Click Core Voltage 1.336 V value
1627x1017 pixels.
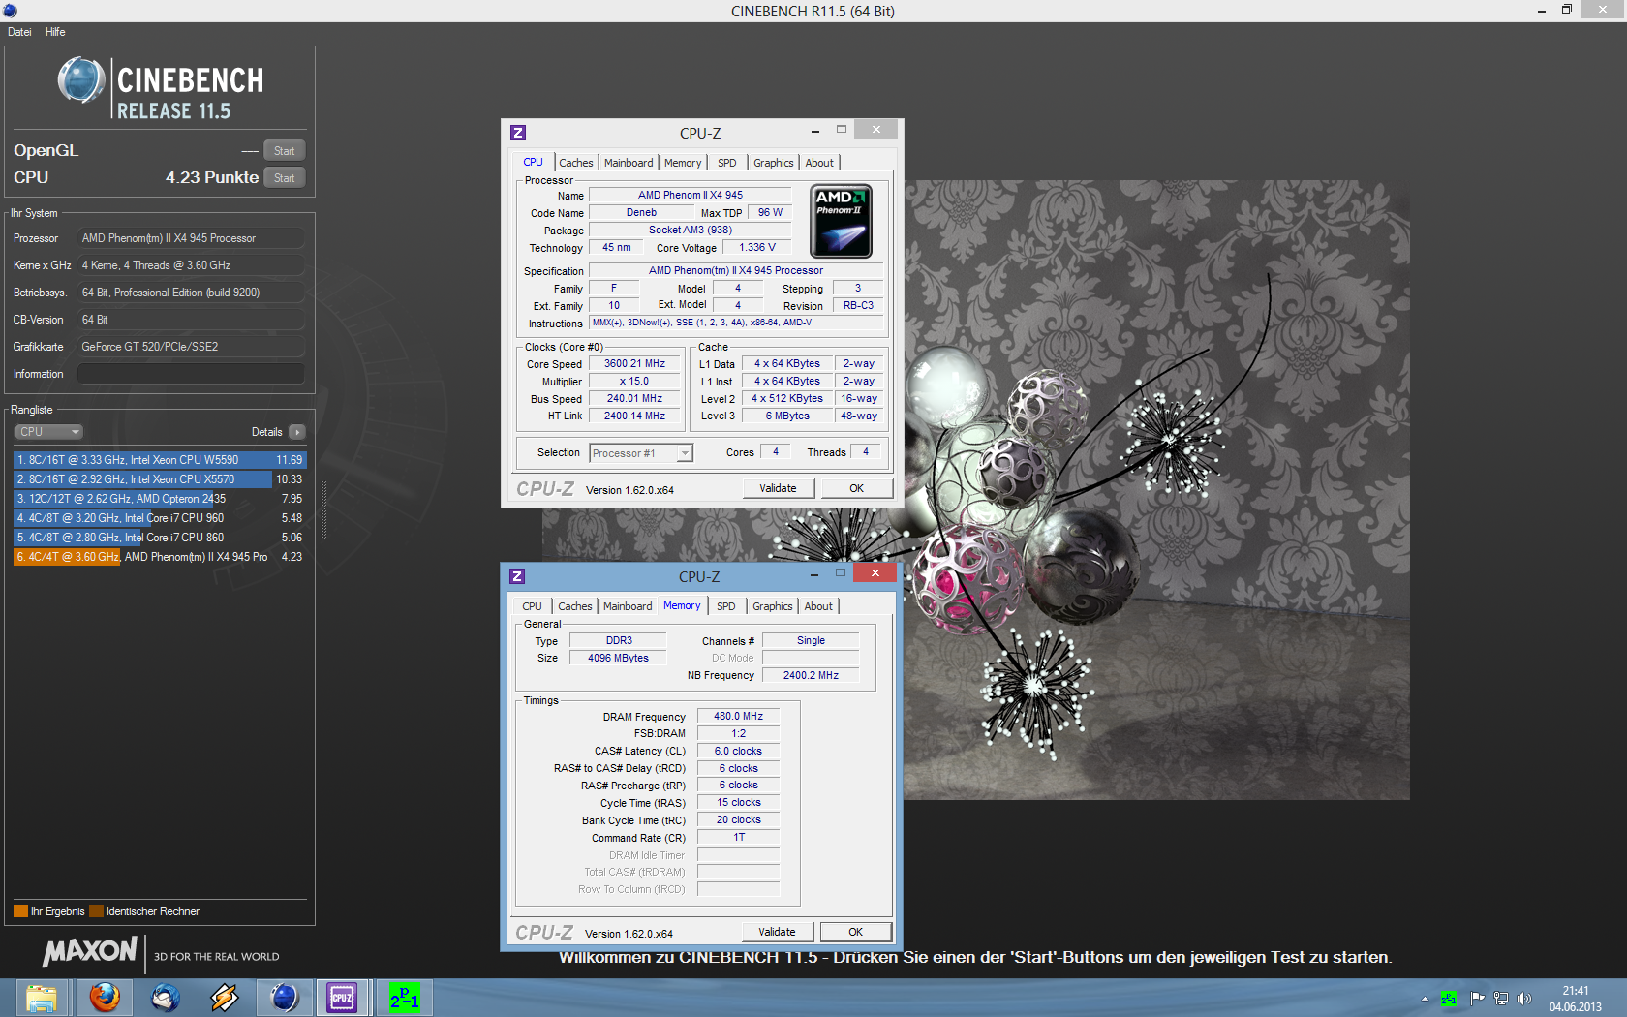coord(757,247)
